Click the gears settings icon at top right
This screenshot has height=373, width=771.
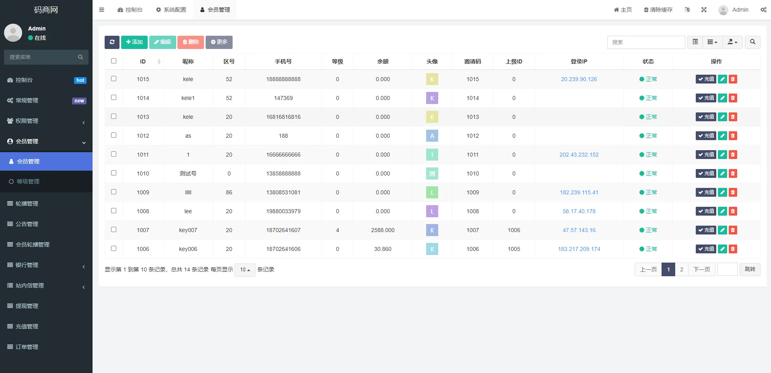tap(763, 10)
